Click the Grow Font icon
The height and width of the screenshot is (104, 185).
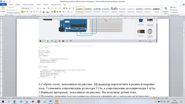(x=38, y=8)
